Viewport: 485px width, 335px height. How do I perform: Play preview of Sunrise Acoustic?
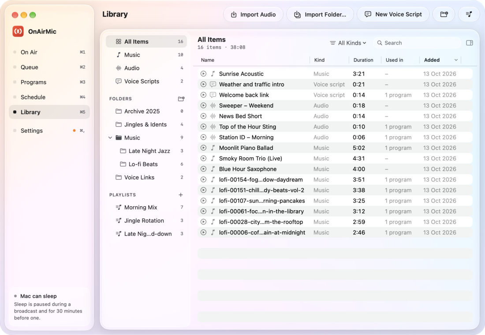[x=203, y=74]
